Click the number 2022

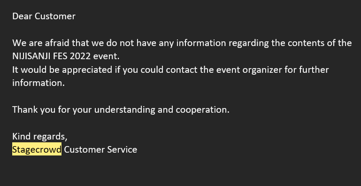pyautogui.click(x=80, y=56)
